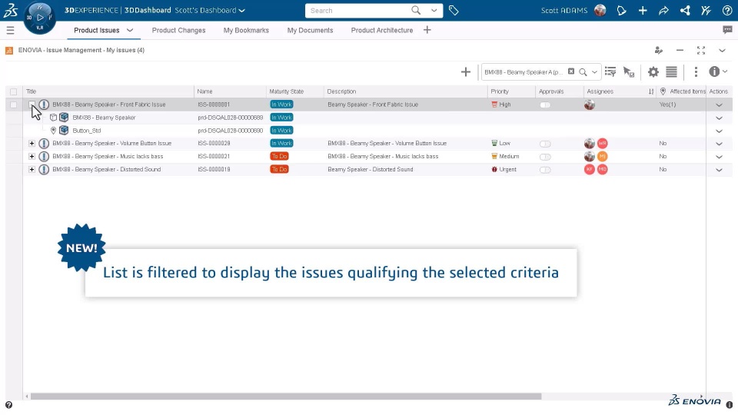Switch to My Bookmarks tab
This screenshot has height=415, width=738.
pyautogui.click(x=246, y=30)
